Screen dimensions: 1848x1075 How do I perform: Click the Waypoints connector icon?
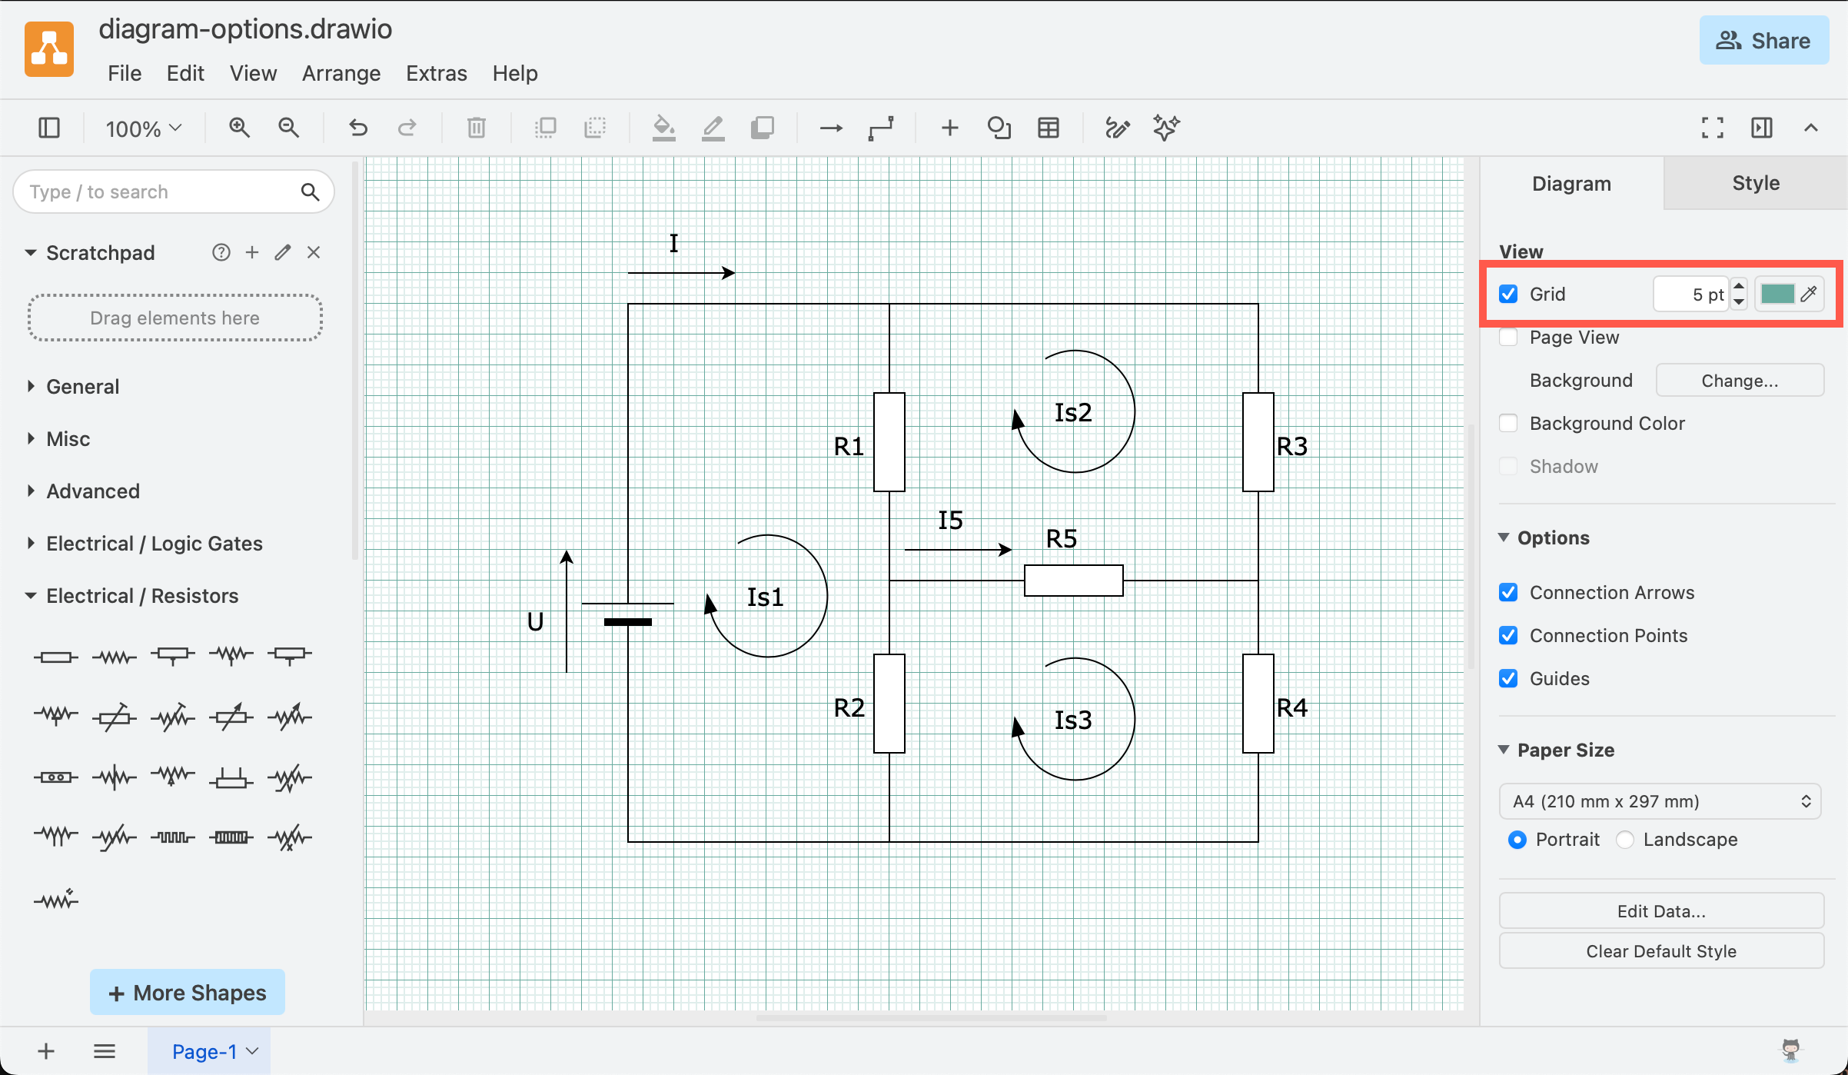point(881,128)
